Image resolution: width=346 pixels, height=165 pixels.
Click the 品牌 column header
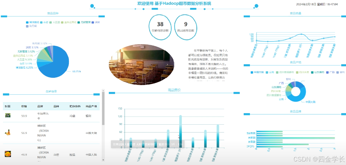coord(40,106)
